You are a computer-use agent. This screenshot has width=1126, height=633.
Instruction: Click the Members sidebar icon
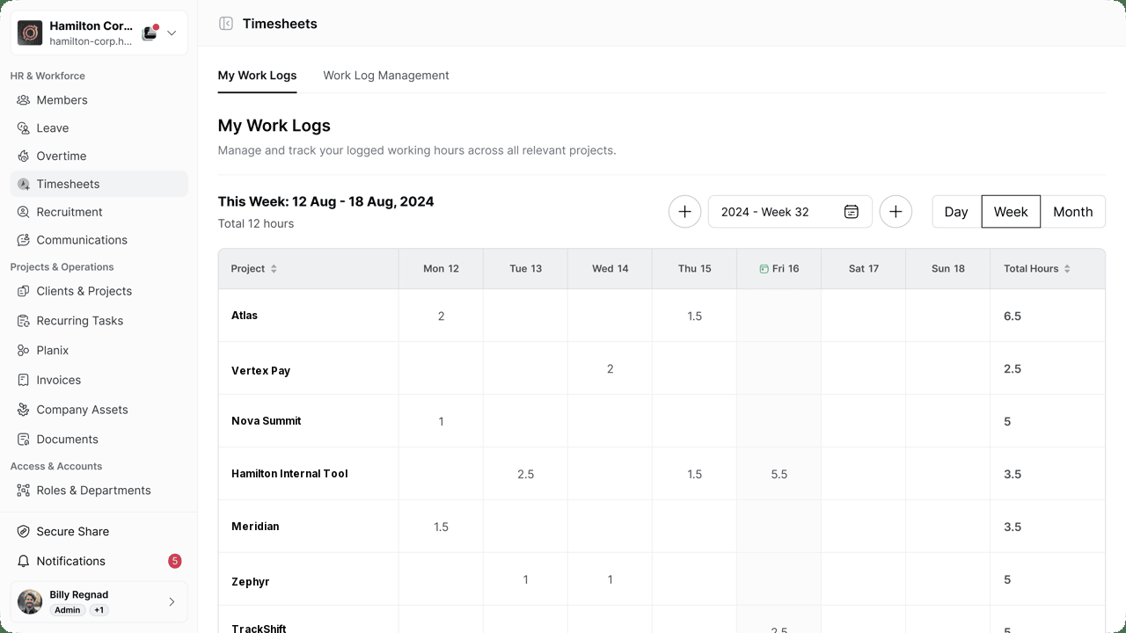pos(24,100)
